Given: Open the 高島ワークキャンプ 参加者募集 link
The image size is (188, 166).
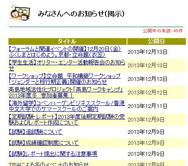Looking at the screenshot, I should click(x=66, y=92).
